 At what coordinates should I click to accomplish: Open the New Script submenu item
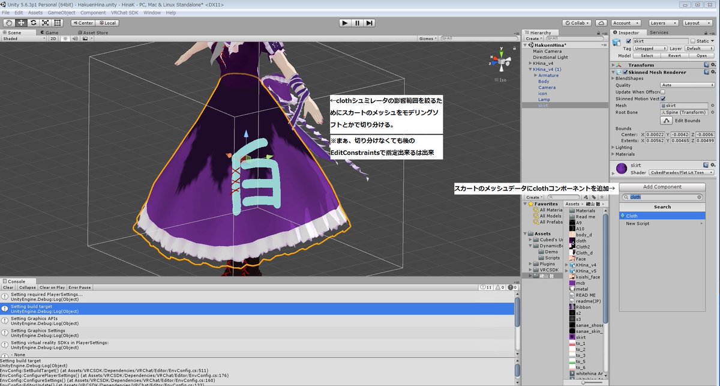coord(662,223)
